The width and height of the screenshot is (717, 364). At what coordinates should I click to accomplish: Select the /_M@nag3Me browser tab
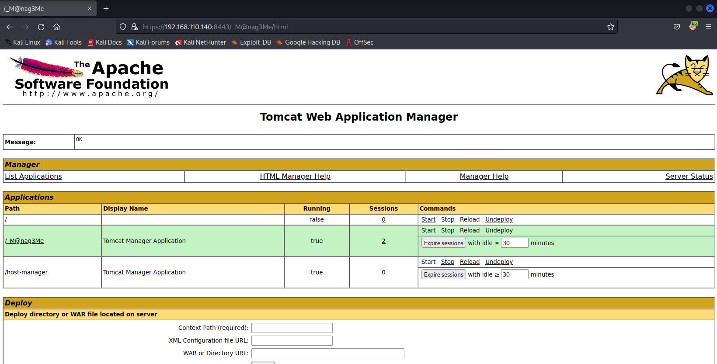[48, 9]
